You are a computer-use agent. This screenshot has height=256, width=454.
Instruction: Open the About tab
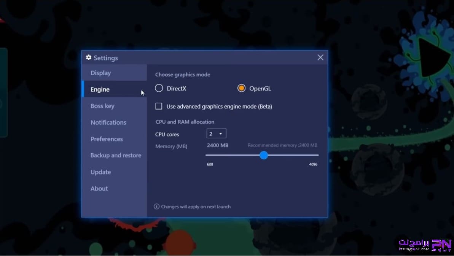click(x=115, y=188)
